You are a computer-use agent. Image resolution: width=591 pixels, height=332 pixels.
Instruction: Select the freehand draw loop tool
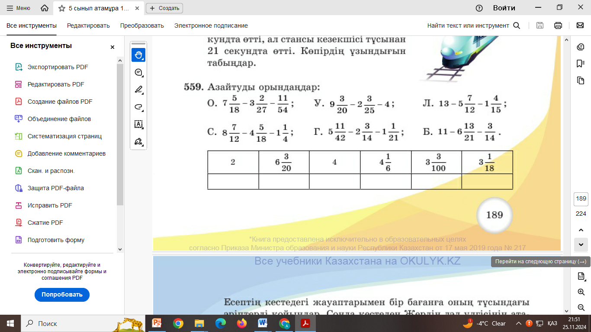pyautogui.click(x=138, y=107)
